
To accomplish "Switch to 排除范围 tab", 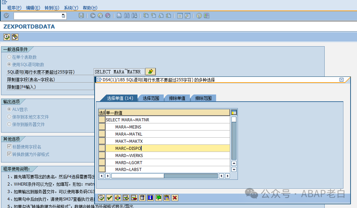I will point(203,98).
